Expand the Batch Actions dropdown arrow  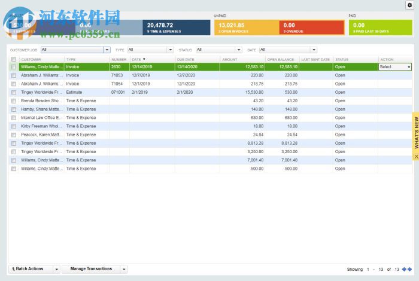point(56,269)
